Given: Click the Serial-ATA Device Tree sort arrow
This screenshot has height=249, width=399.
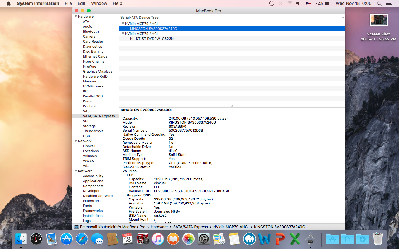Looking at the screenshot, I should (x=343, y=18).
